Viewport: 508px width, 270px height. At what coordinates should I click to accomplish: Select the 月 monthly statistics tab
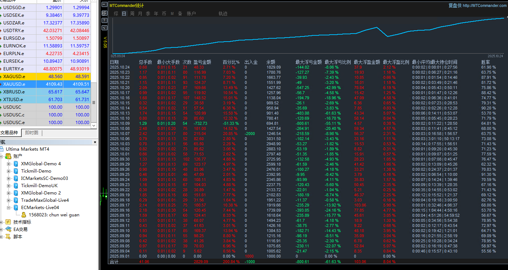140,13
